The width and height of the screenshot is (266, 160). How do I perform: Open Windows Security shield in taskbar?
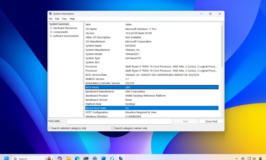103,158
